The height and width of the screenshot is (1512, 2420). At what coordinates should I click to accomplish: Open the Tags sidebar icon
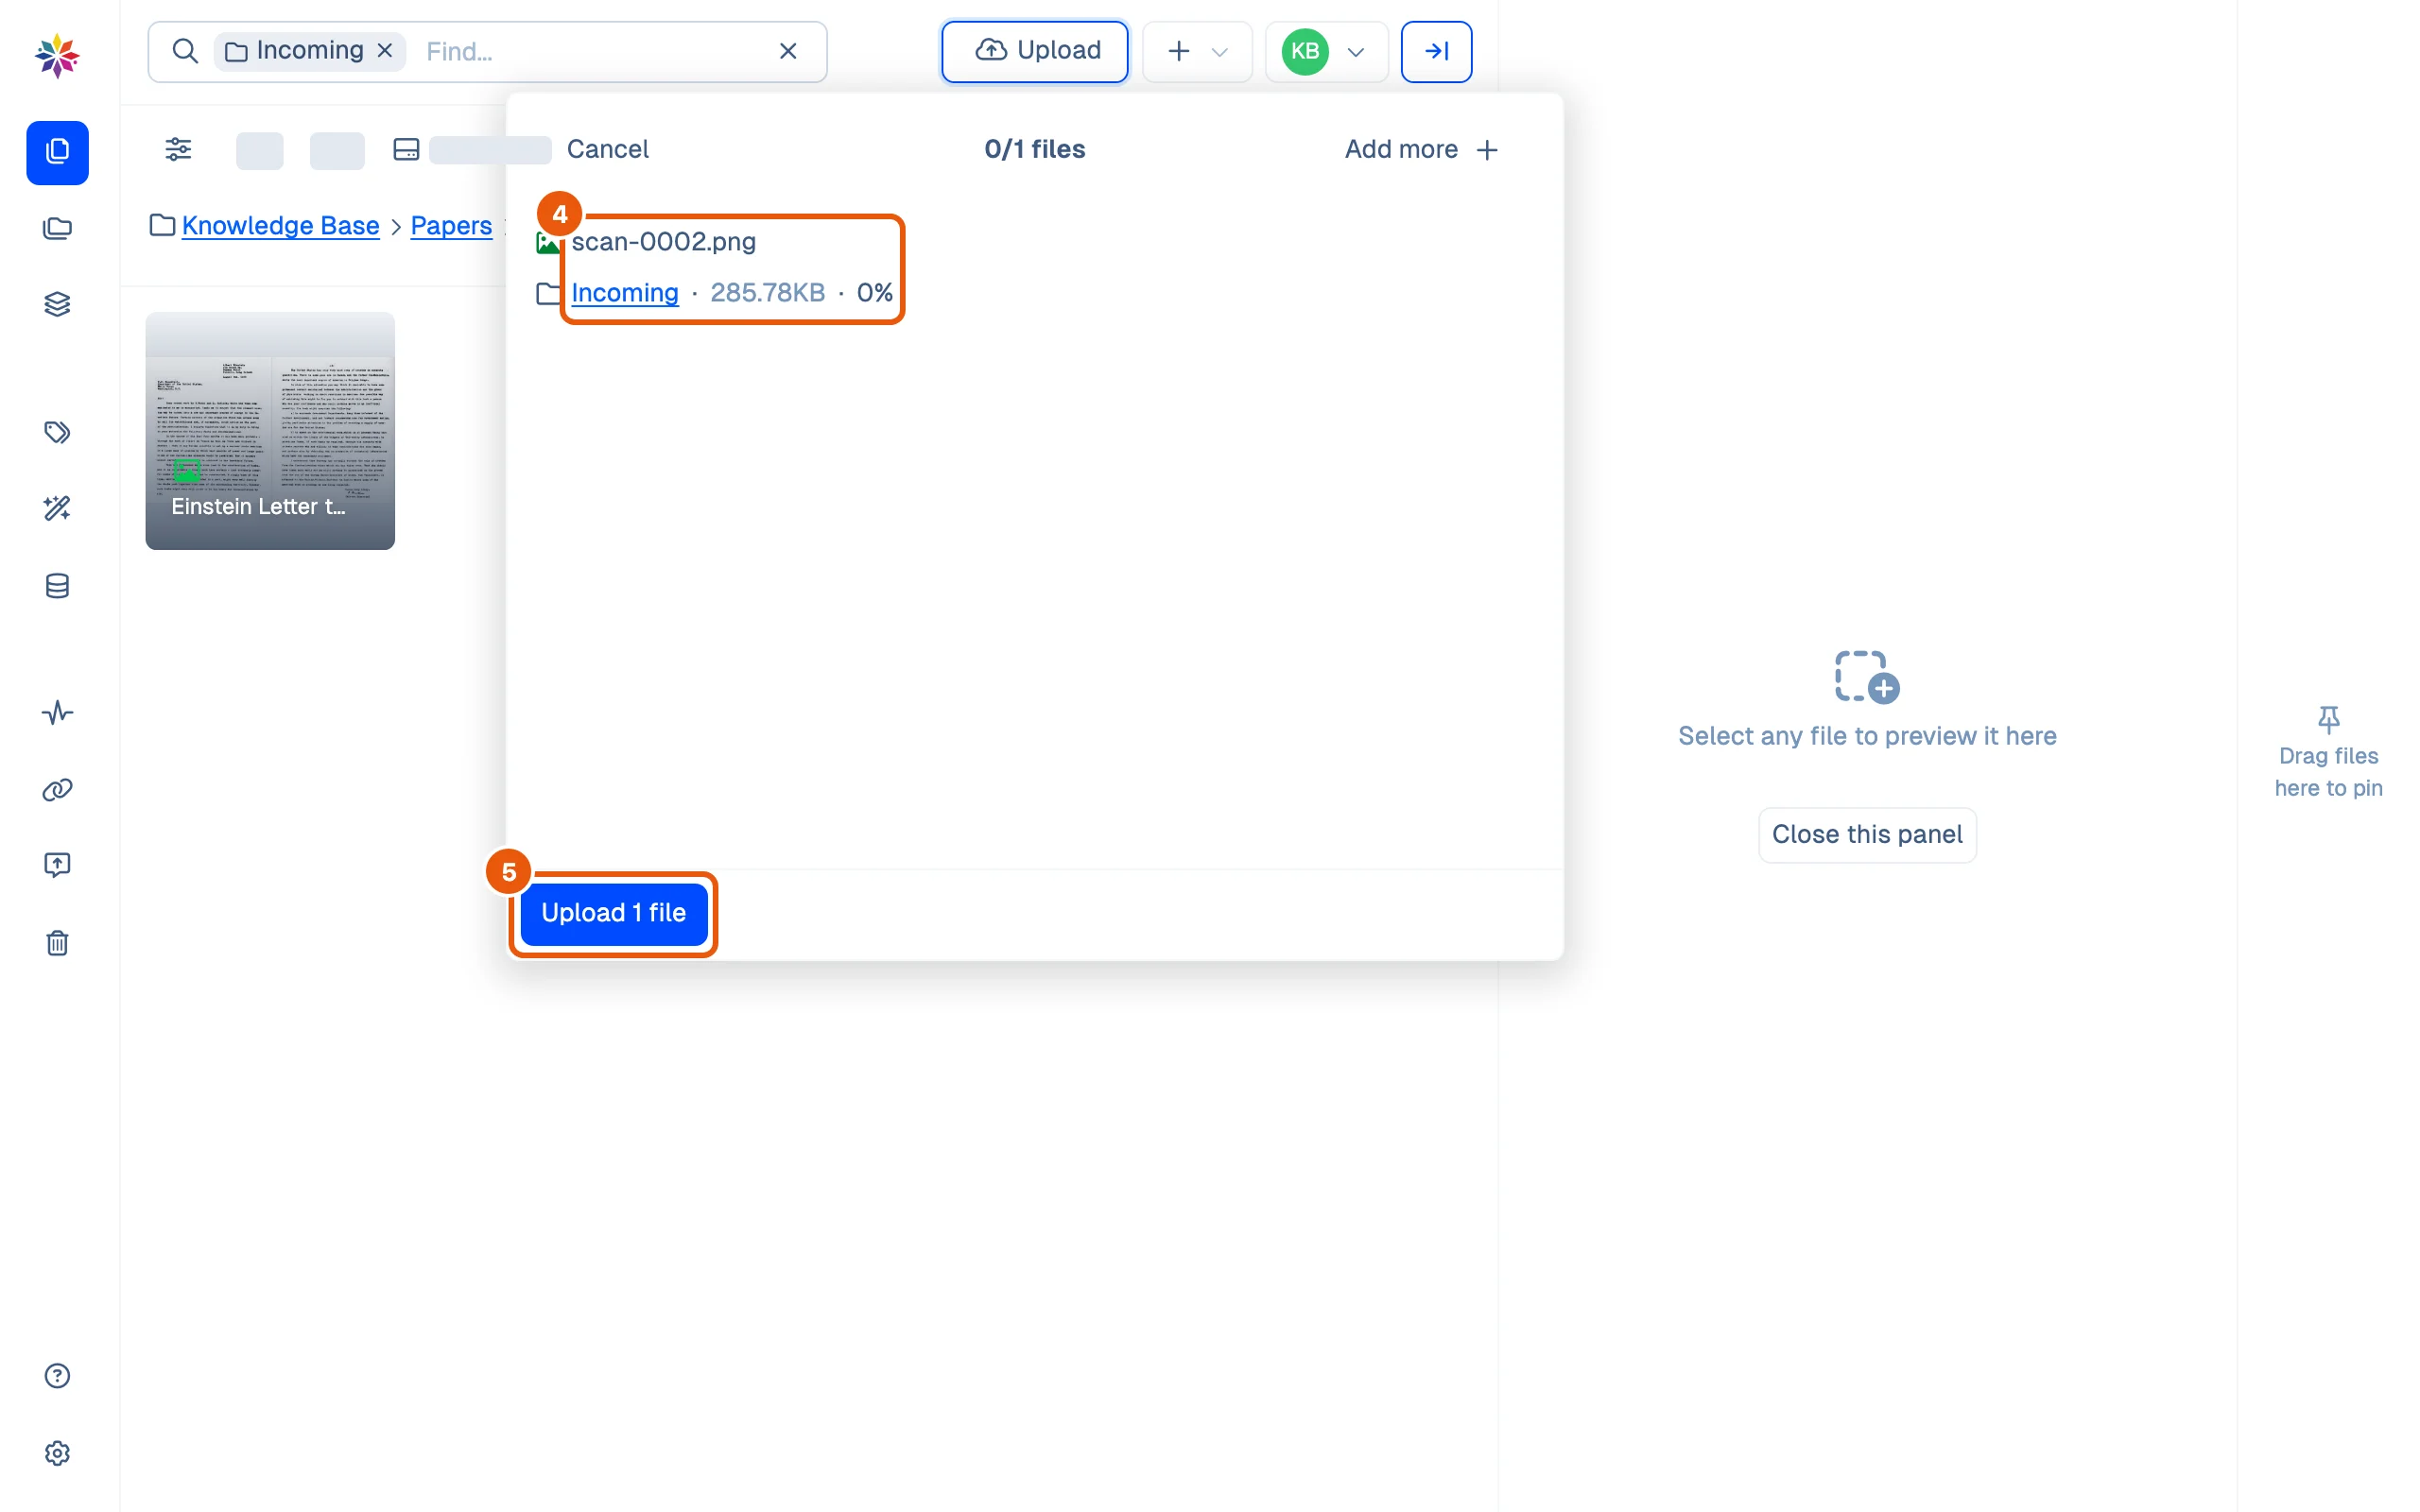(57, 432)
